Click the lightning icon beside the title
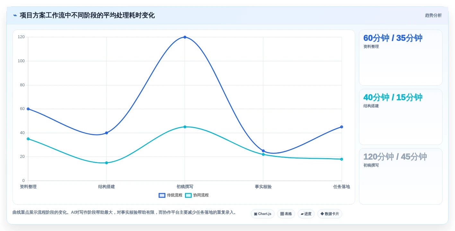Viewport: 455px width, 231px height. [15, 15]
